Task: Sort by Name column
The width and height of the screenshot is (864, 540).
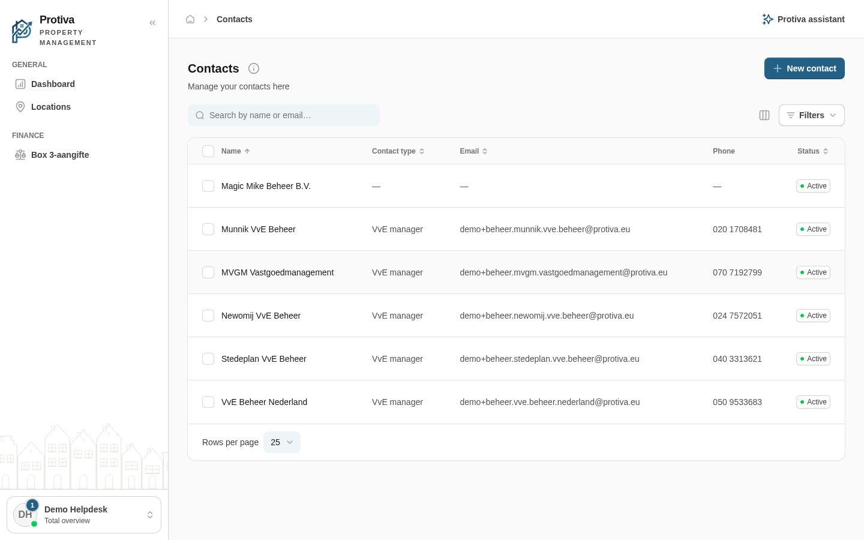Action: pos(235,151)
